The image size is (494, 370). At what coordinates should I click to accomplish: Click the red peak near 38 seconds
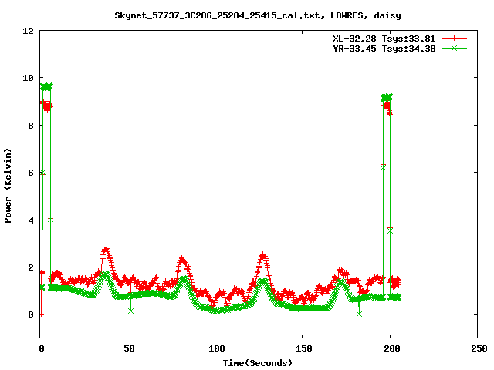(x=107, y=250)
